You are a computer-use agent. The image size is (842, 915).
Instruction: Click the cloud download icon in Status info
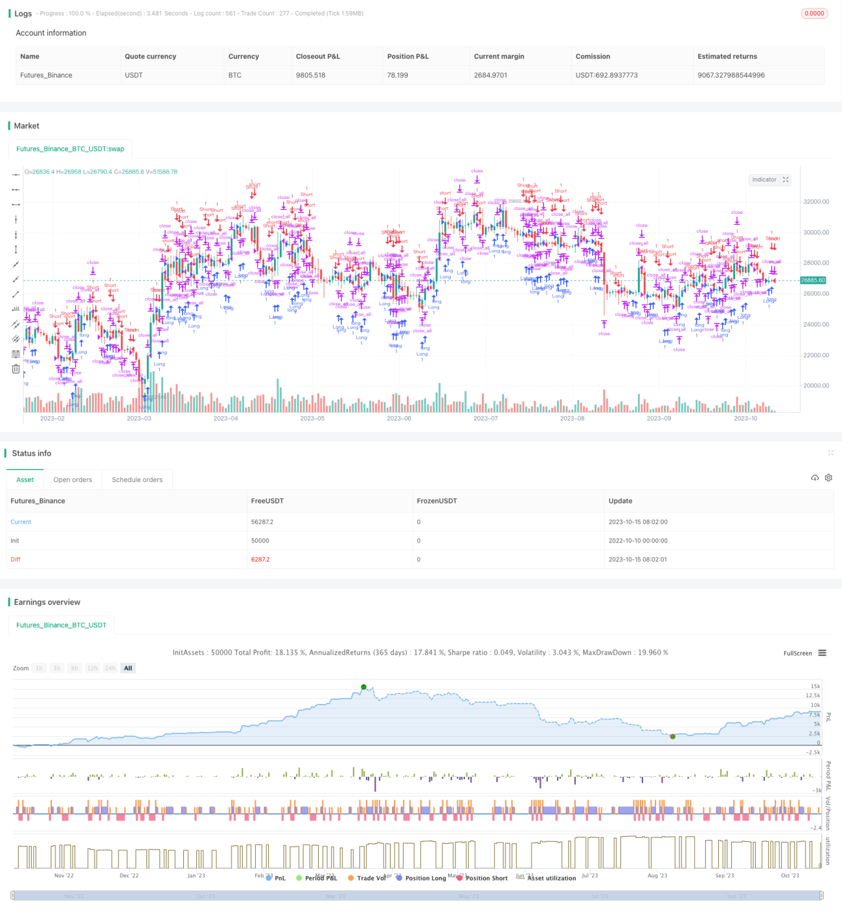(x=815, y=478)
